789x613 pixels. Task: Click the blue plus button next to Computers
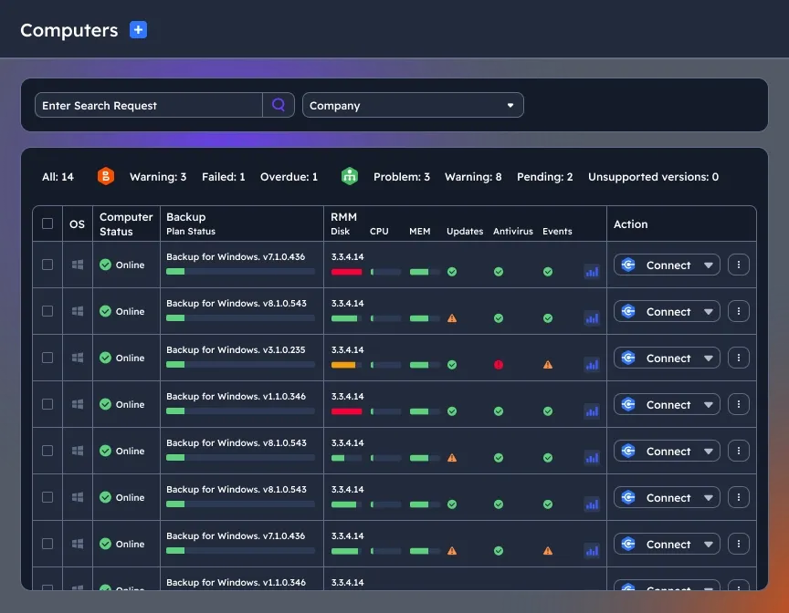[x=138, y=29]
